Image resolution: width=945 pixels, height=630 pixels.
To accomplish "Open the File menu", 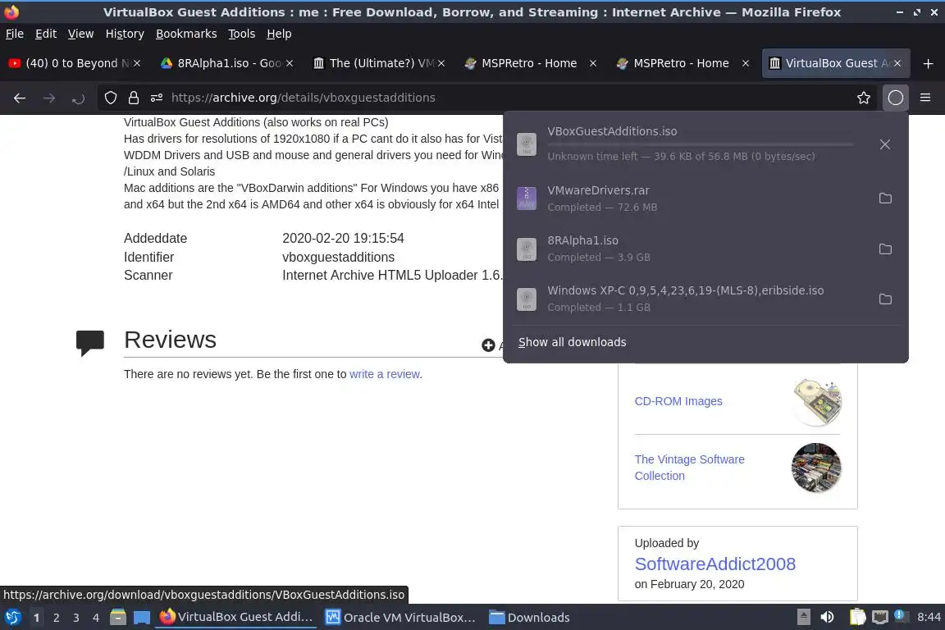I will tap(15, 34).
